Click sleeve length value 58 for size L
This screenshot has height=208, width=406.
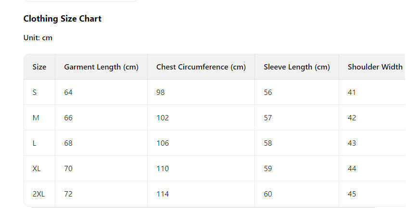click(x=268, y=143)
